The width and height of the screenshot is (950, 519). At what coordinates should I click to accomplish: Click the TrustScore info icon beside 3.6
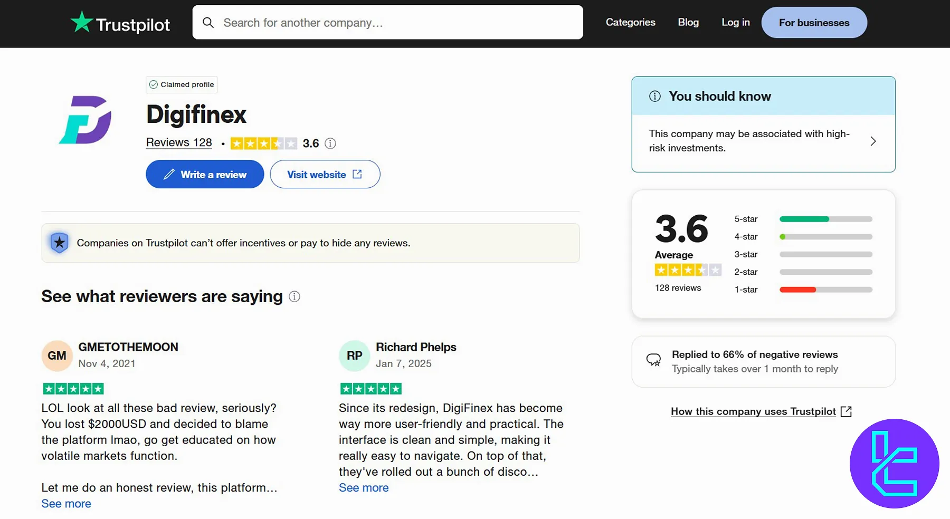coord(330,143)
